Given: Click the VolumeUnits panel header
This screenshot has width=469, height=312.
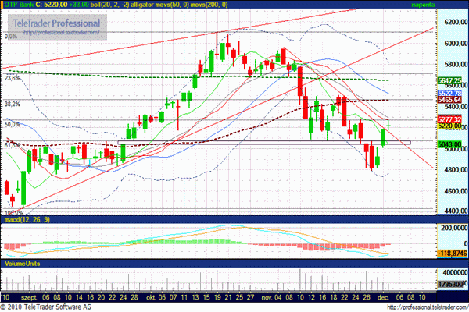Looking at the screenshot, I should (x=23, y=264).
